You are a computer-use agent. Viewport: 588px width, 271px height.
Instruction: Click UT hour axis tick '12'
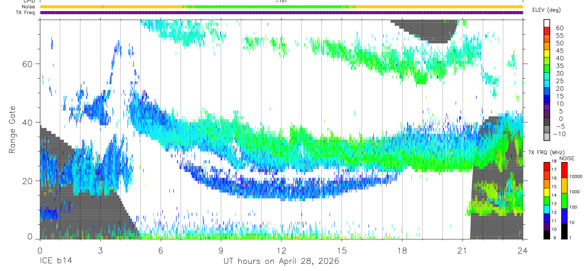pyautogui.click(x=281, y=250)
